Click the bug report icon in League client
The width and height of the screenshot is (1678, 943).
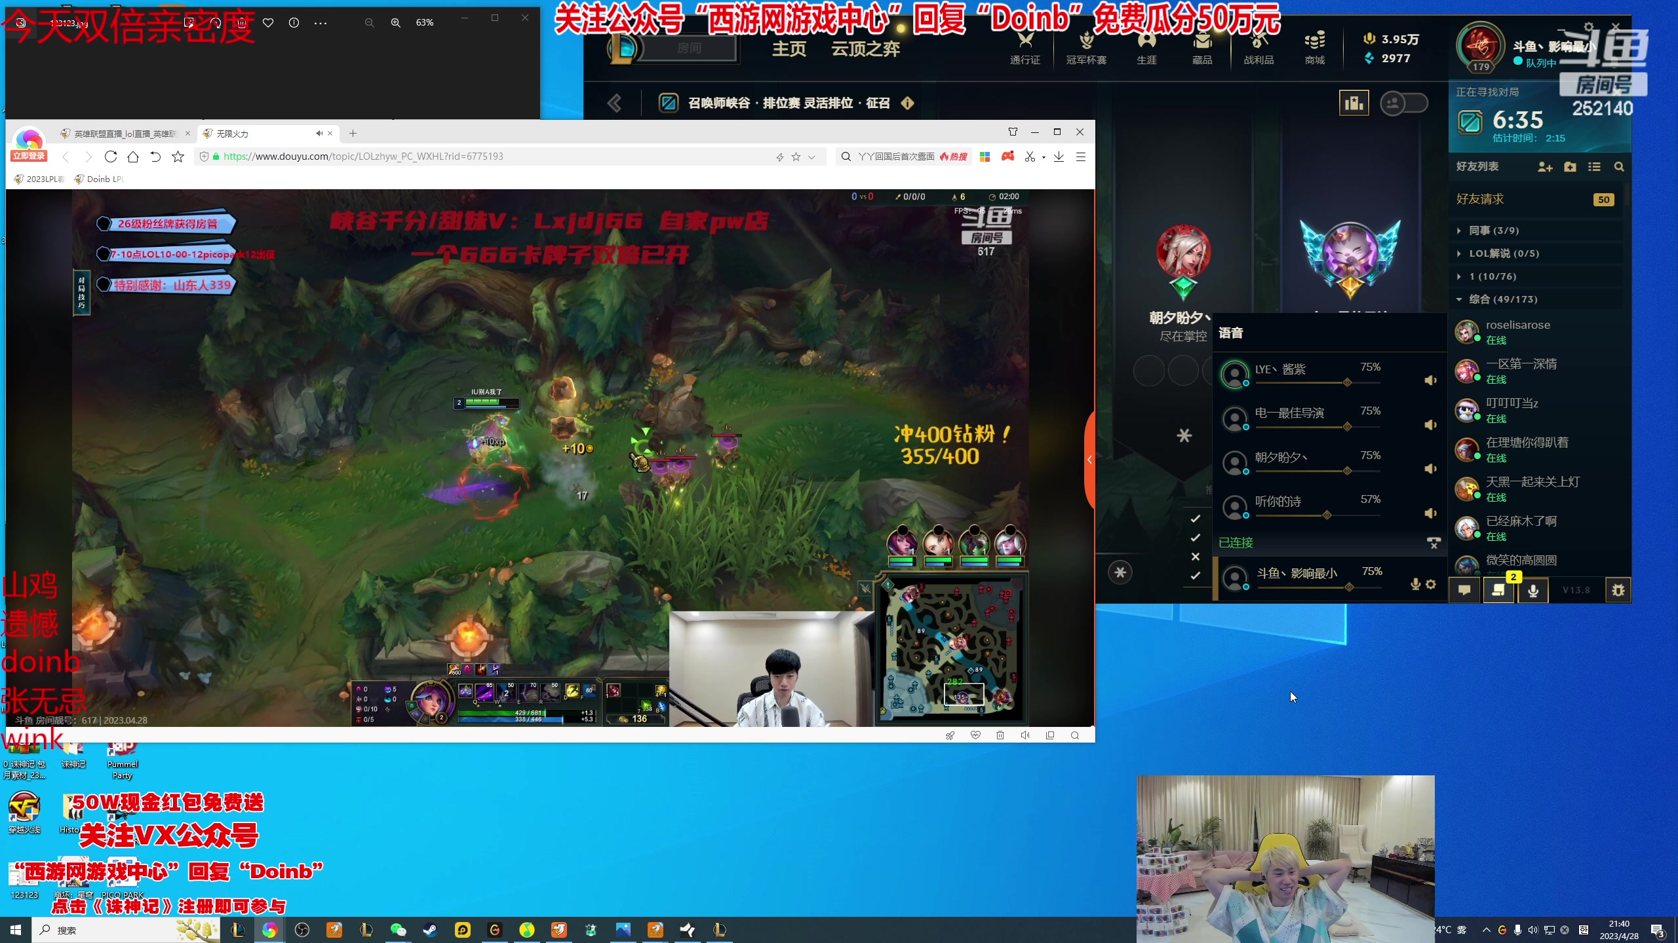tap(1618, 590)
